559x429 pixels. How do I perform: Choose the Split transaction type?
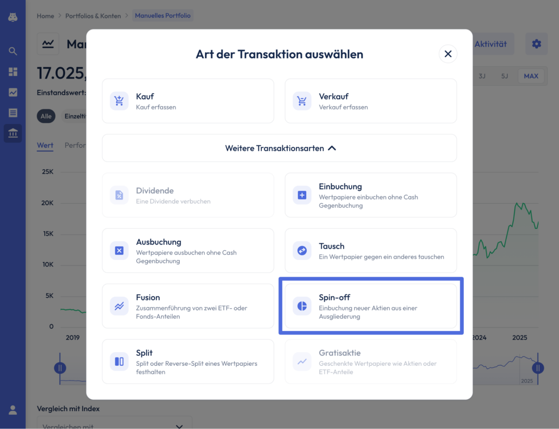[188, 361]
